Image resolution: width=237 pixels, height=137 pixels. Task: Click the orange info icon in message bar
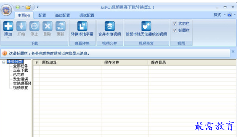tap(5, 53)
